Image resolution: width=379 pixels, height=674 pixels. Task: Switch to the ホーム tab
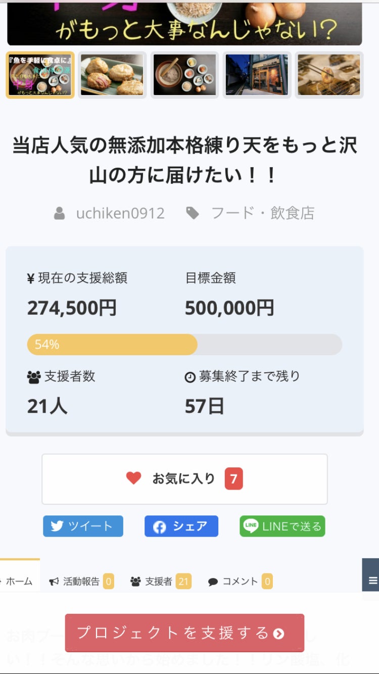[x=19, y=582]
